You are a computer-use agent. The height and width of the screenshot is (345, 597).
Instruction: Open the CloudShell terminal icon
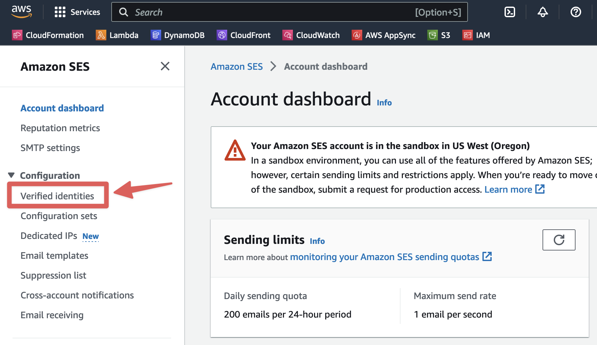pyautogui.click(x=510, y=12)
